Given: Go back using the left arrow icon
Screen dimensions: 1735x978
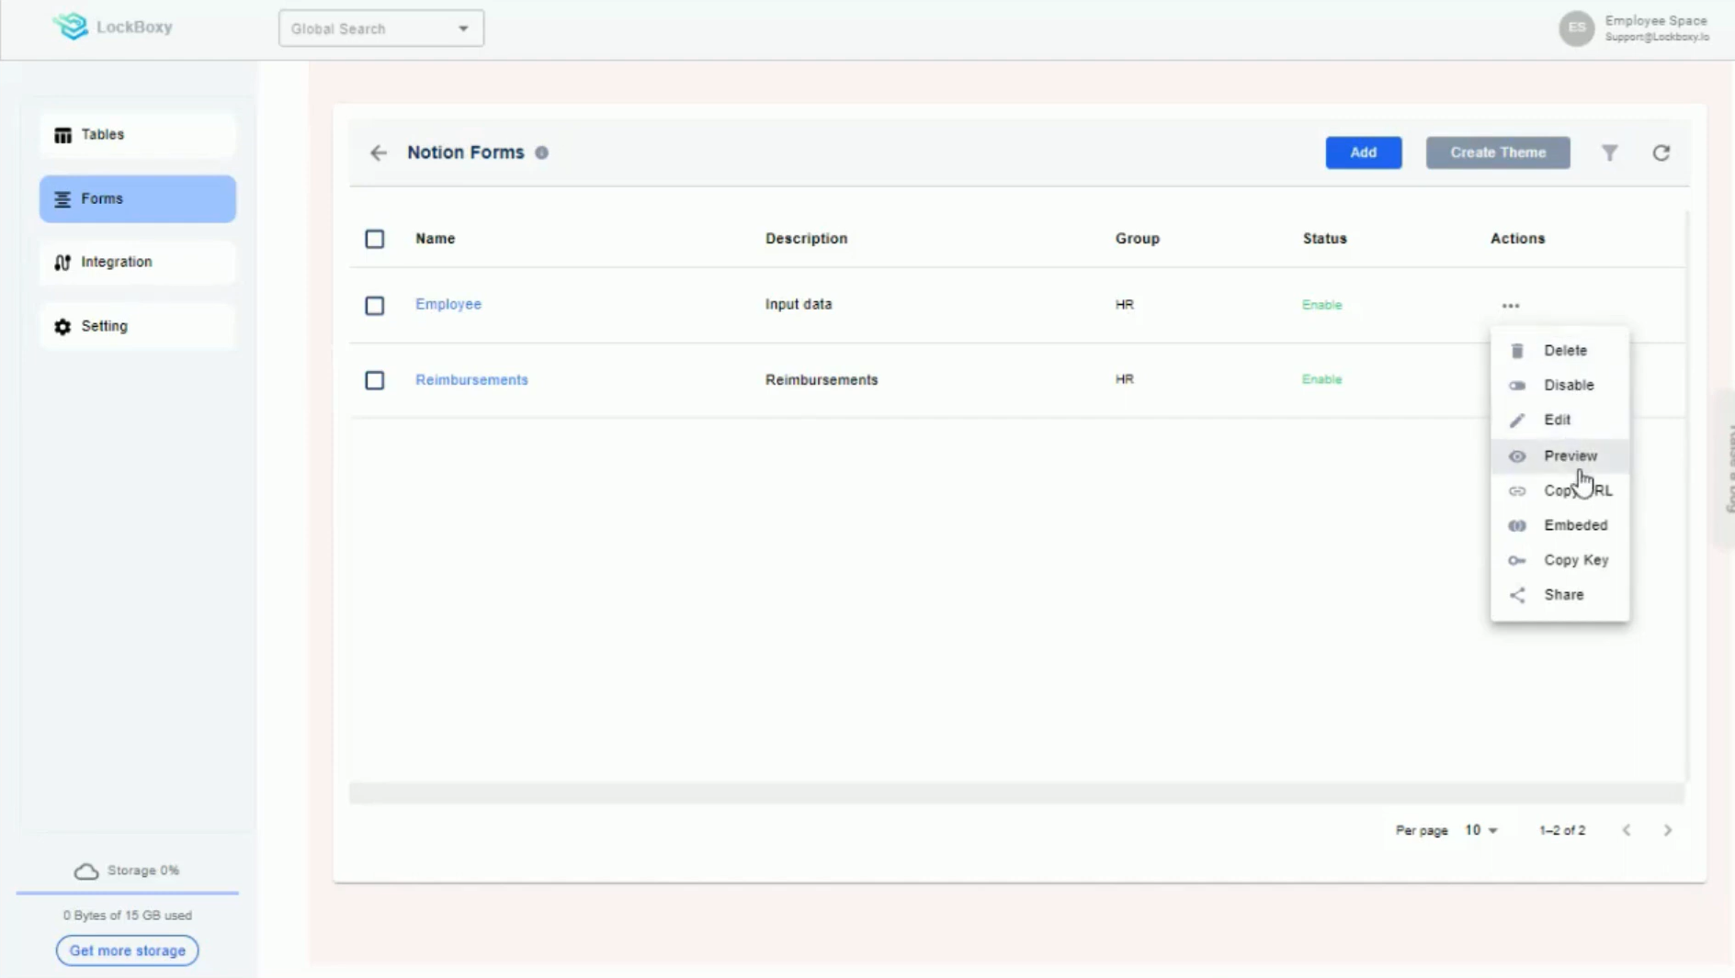Looking at the screenshot, I should tap(379, 153).
